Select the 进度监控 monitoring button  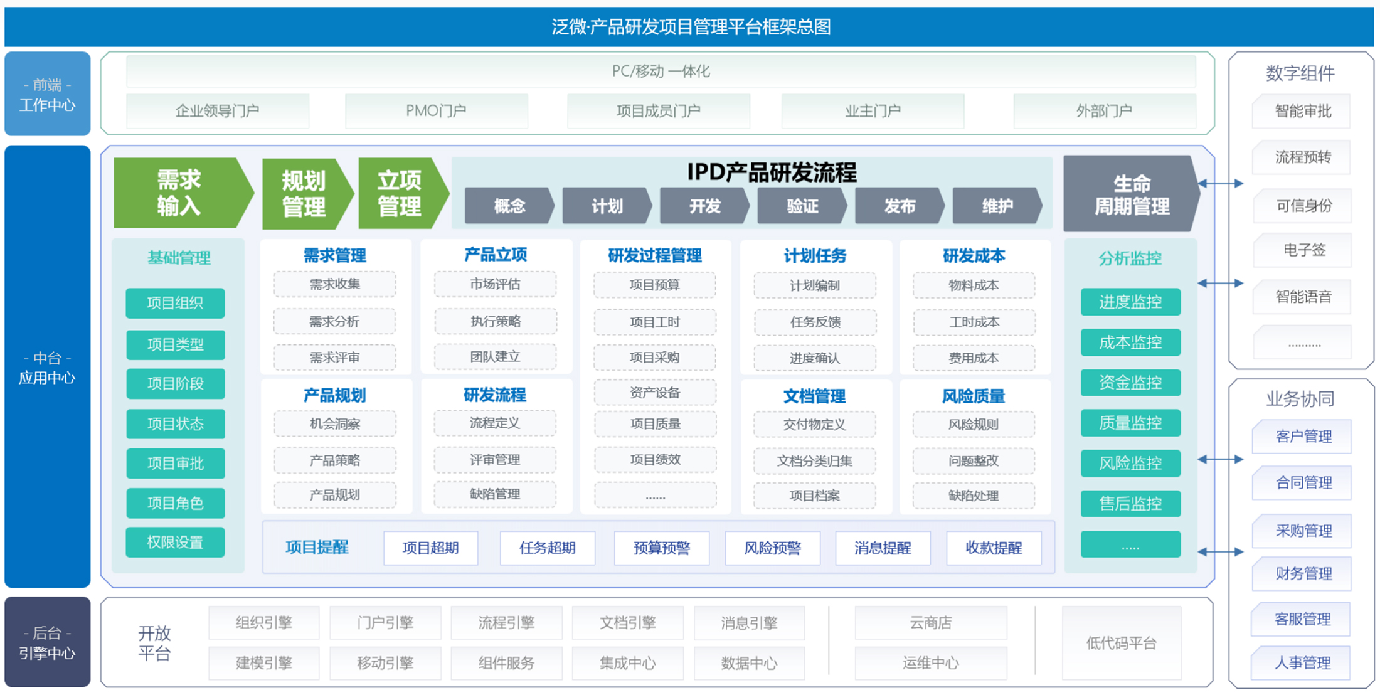click(1130, 302)
